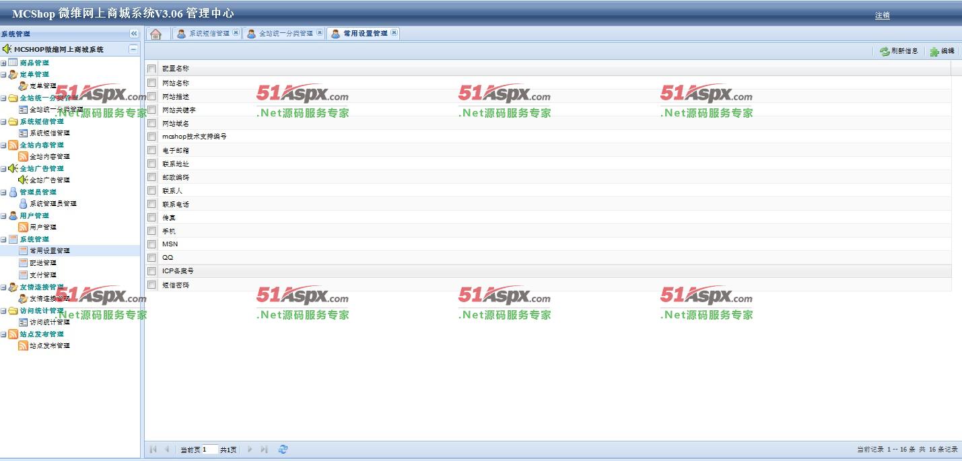
Task: Close the 系统短信管理 tab
Action: pyautogui.click(x=236, y=33)
